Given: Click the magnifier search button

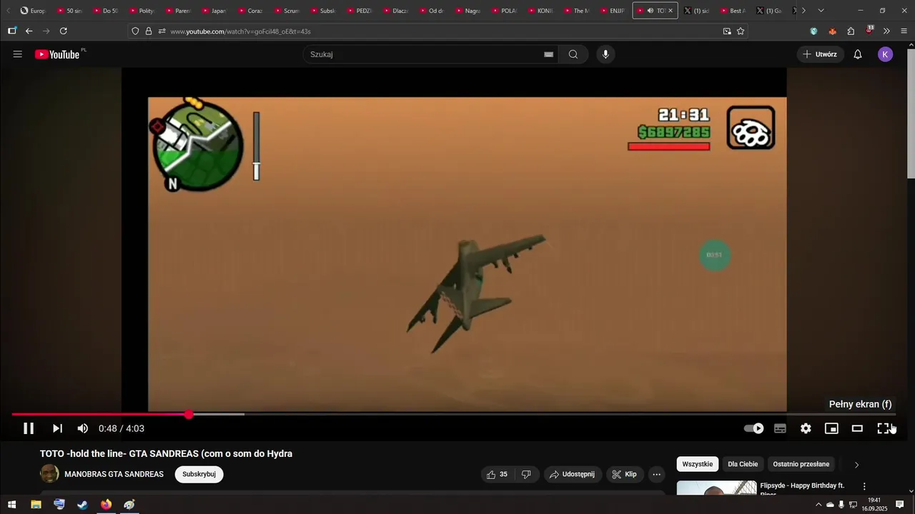Looking at the screenshot, I should click(573, 54).
